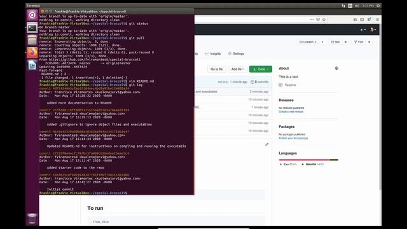Click Go to file button
This screenshot has height=229, width=407.
(x=216, y=69)
